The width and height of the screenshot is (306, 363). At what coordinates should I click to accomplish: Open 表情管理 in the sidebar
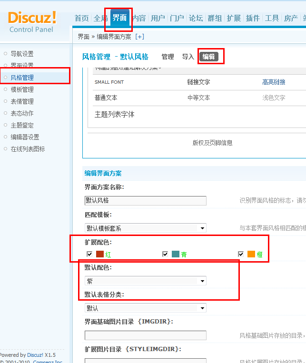(22, 101)
